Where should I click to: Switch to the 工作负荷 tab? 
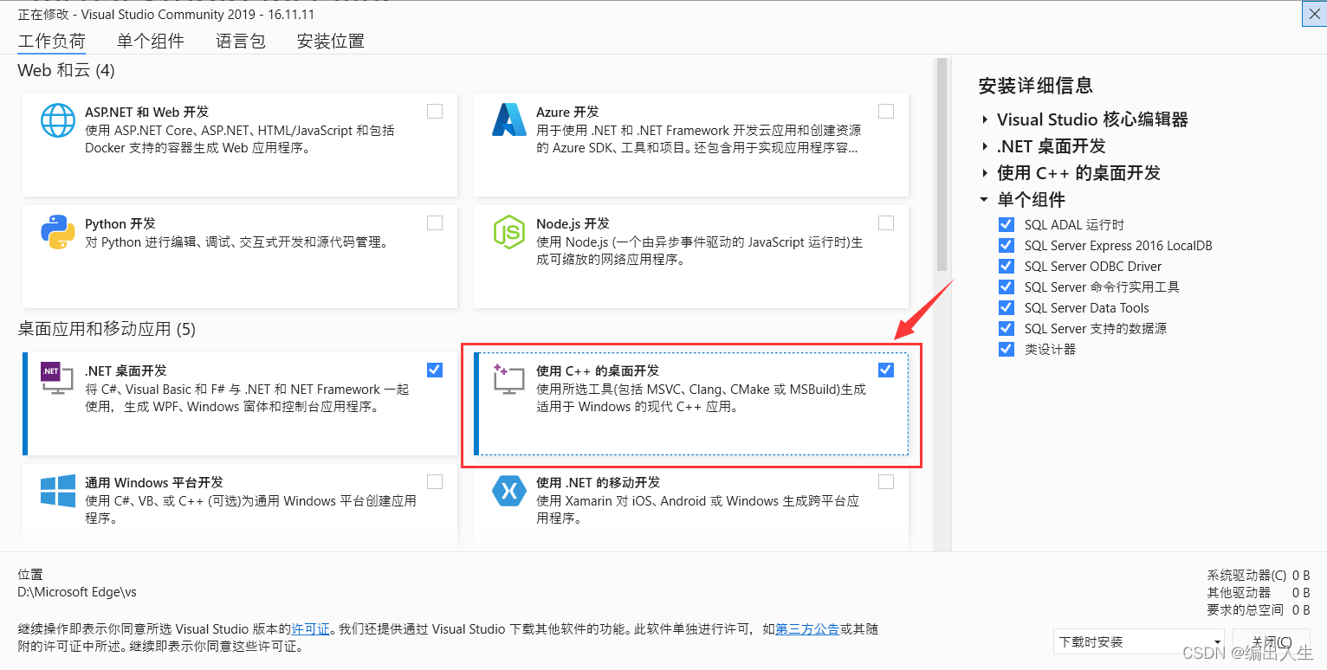coord(52,41)
